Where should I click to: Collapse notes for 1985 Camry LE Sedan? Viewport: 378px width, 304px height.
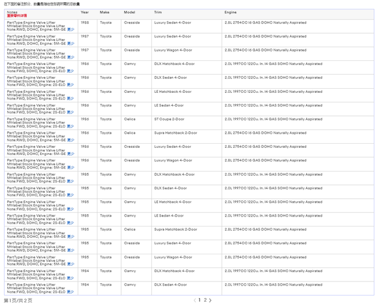[70, 223]
